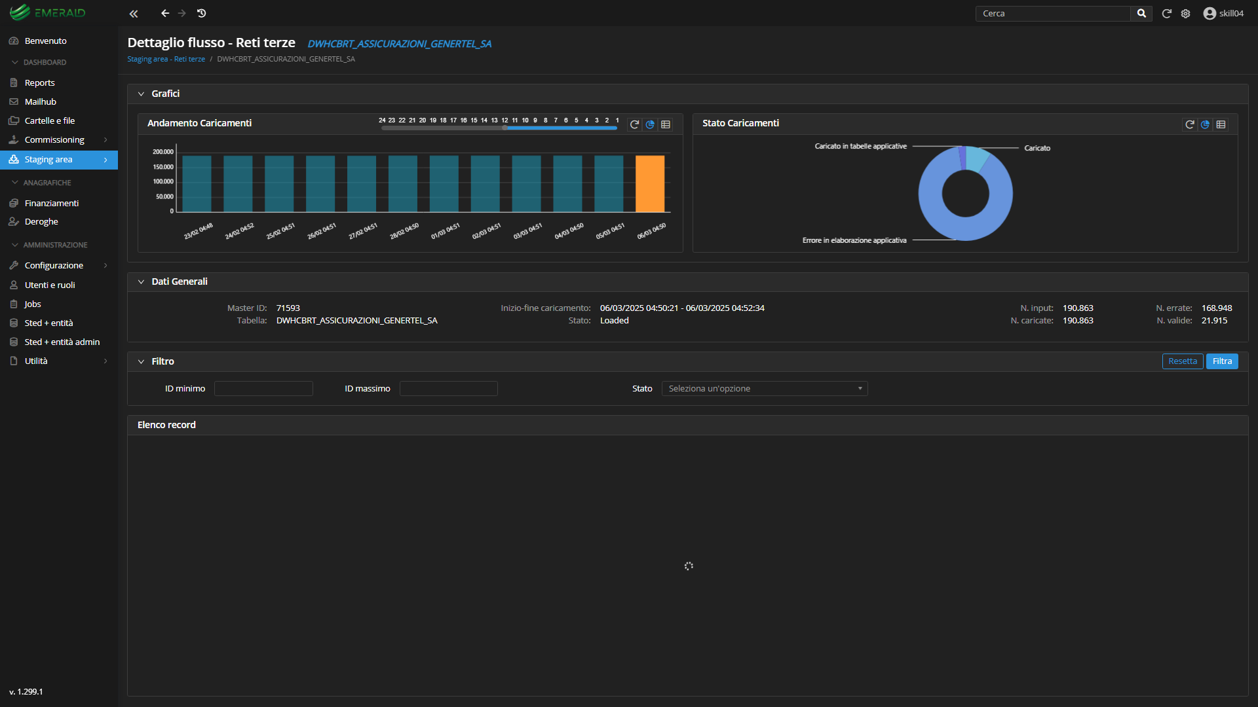Viewport: 1258px width, 707px height.
Task: Click the DWHCBRT_ASSICURAZIONI_GENERTEL_SA title link
Action: click(x=399, y=44)
